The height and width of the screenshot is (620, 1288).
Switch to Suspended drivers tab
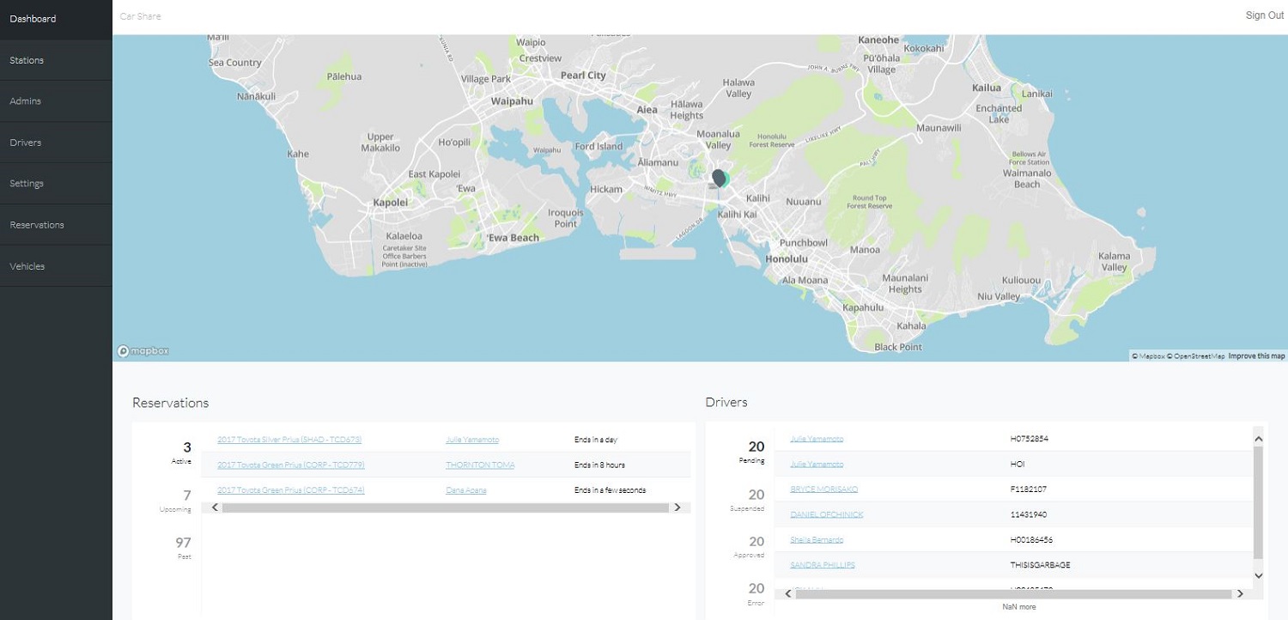coord(756,500)
